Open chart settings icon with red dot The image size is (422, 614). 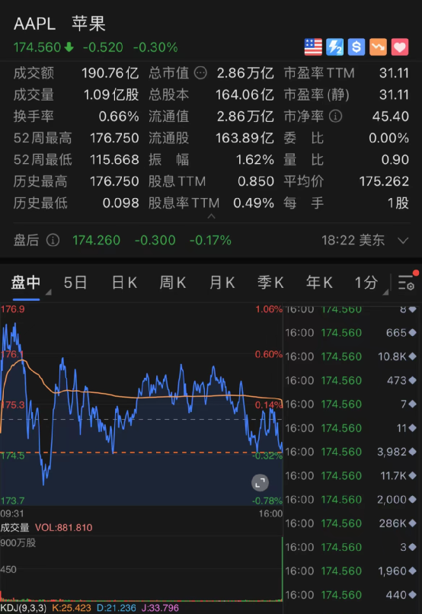click(407, 282)
